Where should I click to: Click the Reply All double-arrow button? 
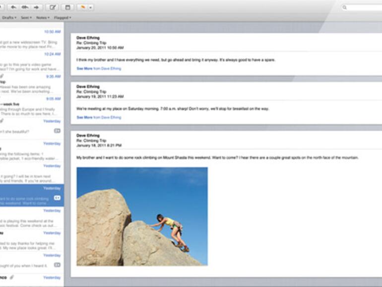coord(25,7)
